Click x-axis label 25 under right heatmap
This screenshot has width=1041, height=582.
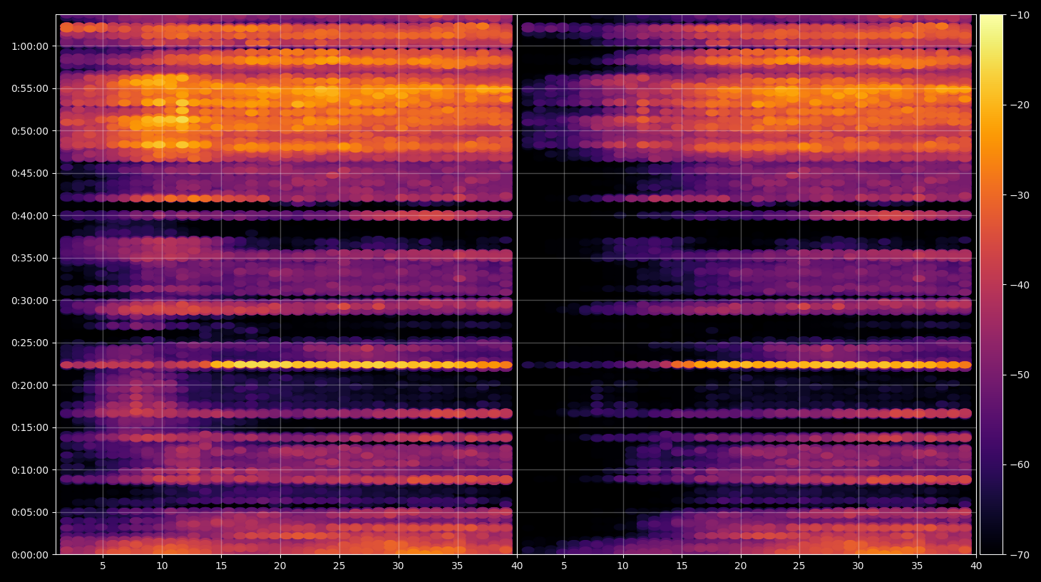tap(799, 566)
